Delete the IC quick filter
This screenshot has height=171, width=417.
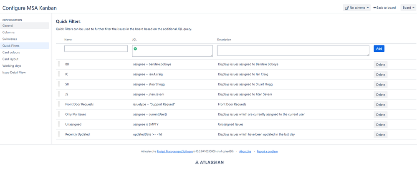click(380, 75)
